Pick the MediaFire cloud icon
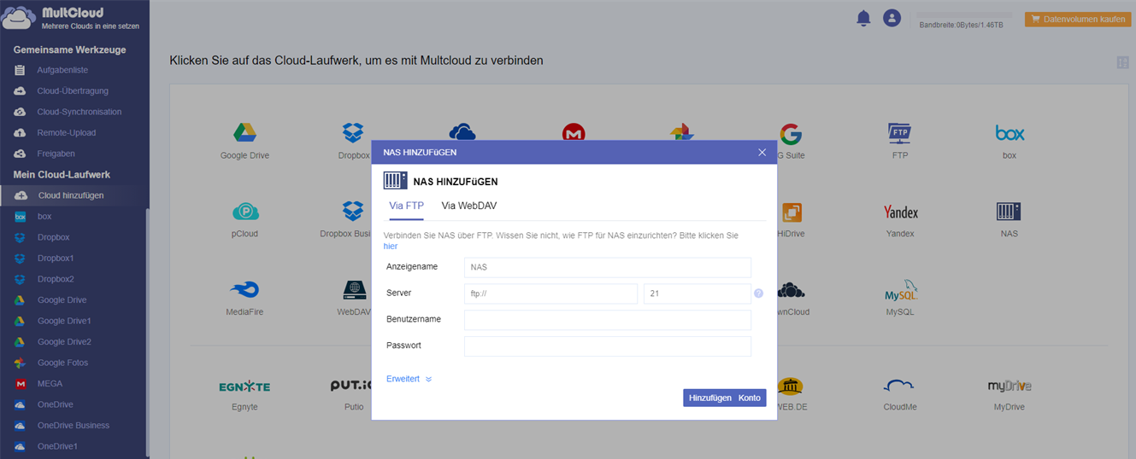 tap(244, 291)
